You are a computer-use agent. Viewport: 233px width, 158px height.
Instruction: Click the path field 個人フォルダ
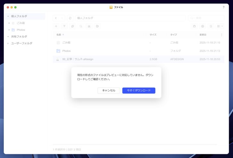coord(130,18)
